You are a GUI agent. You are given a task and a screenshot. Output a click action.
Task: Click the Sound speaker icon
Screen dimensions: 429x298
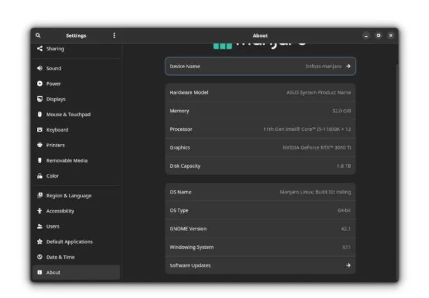point(40,68)
